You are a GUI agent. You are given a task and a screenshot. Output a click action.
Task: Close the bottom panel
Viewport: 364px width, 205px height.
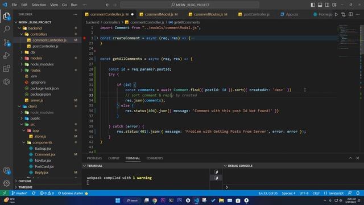pyautogui.click(x=358, y=158)
